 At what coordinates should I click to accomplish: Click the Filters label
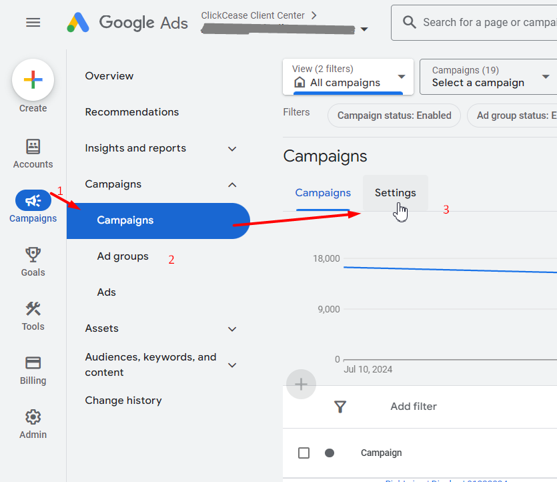(296, 112)
